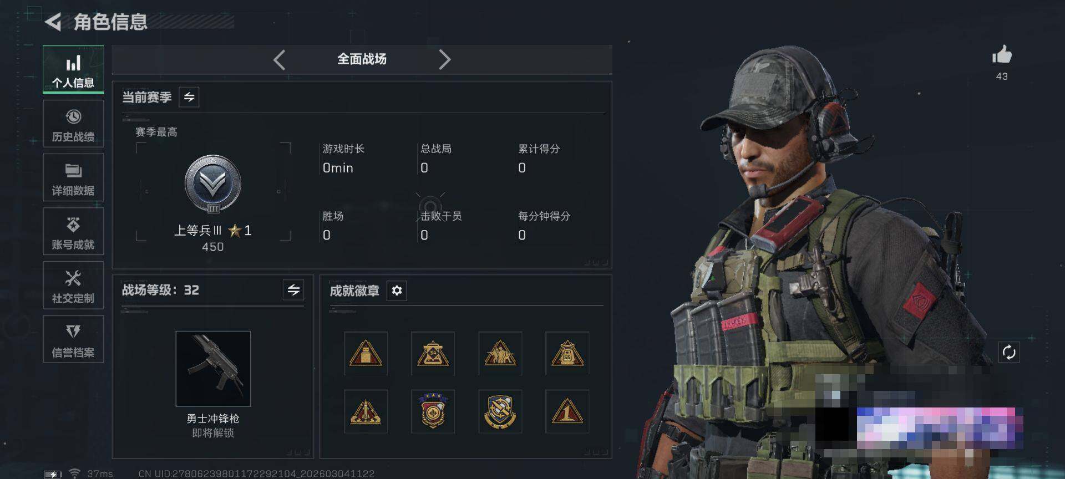Toggle the 战场等级 swap button

pos(293,289)
